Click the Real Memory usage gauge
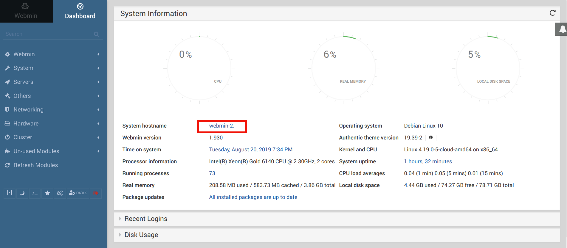This screenshot has width=567, height=248. tap(343, 68)
